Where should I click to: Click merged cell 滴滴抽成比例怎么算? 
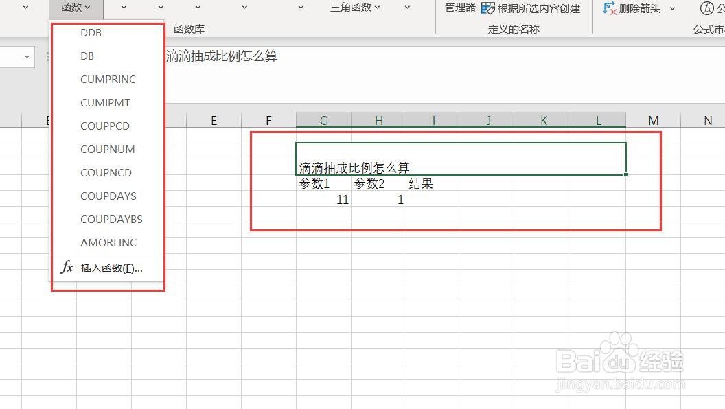(x=461, y=159)
